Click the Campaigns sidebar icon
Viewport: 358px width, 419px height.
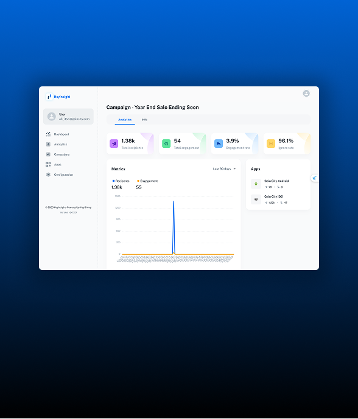(x=48, y=154)
